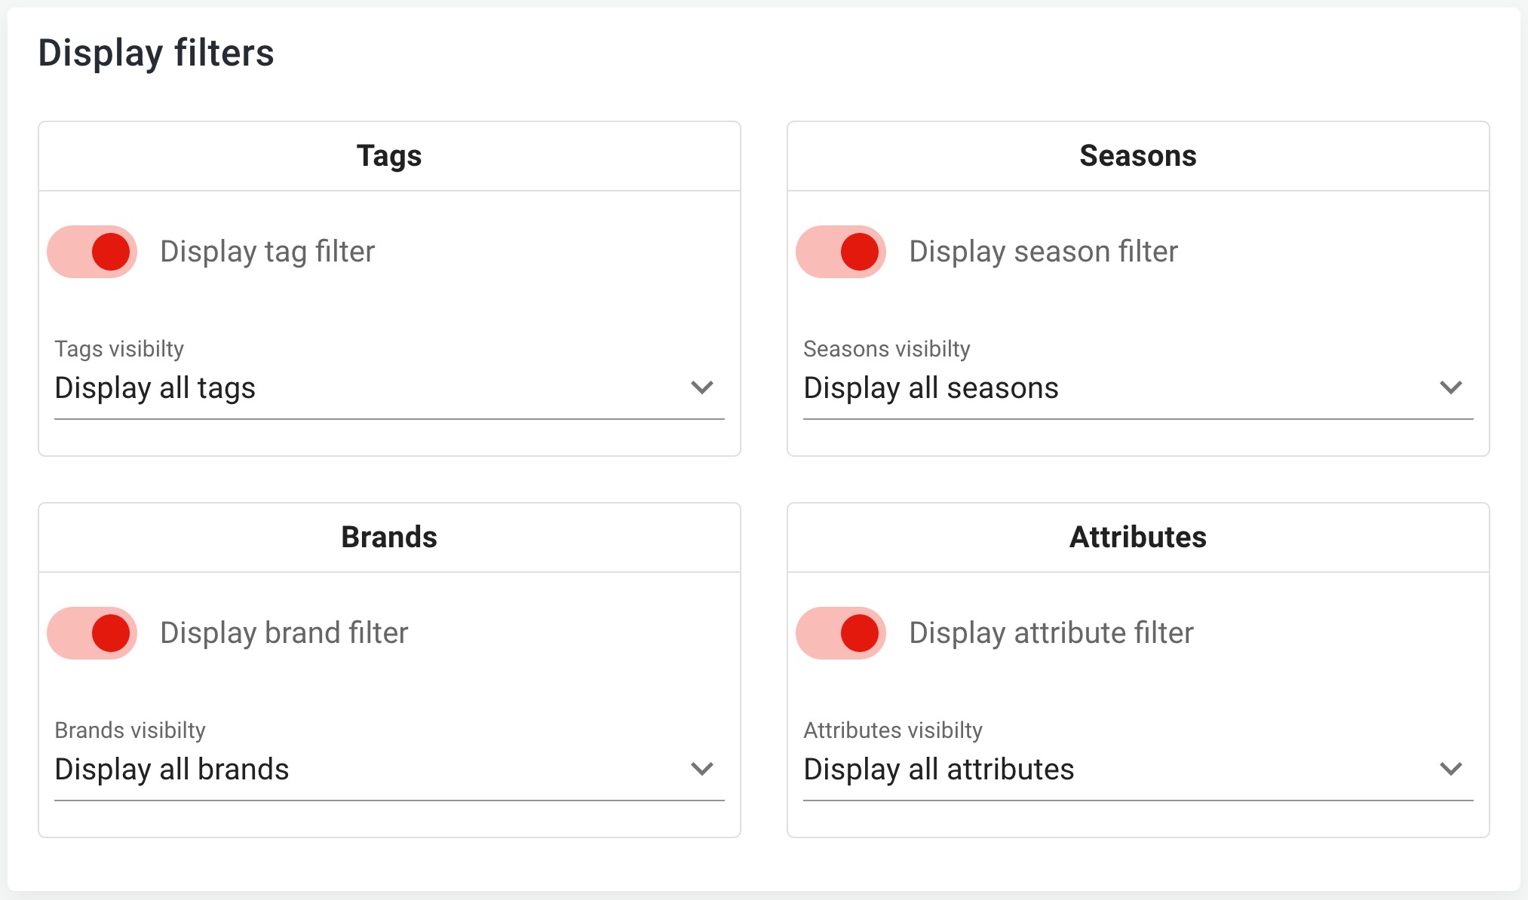Image resolution: width=1528 pixels, height=900 pixels.
Task: Toggle the Display tag filter switch
Action: pyautogui.click(x=93, y=252)
